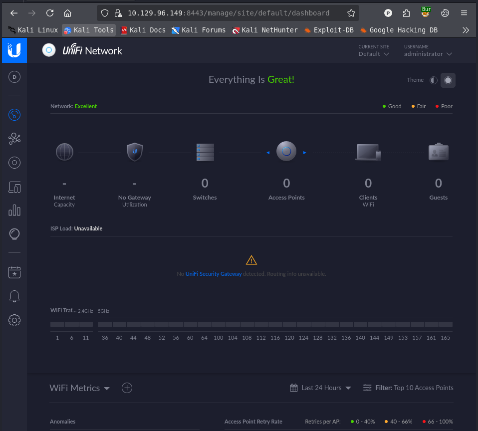Screen dimensions: 478x431
Task: Go back with the browser back arrow
Action: coord(13,13)
